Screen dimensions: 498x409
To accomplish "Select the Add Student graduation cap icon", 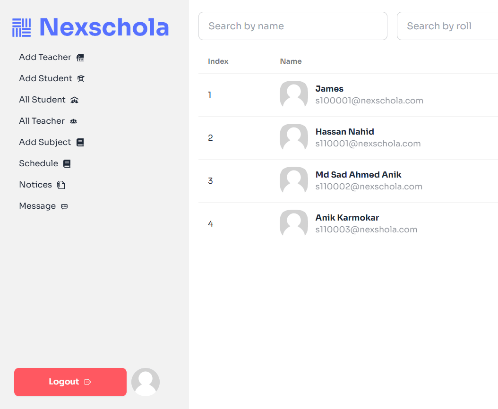I will coord(80,78).
